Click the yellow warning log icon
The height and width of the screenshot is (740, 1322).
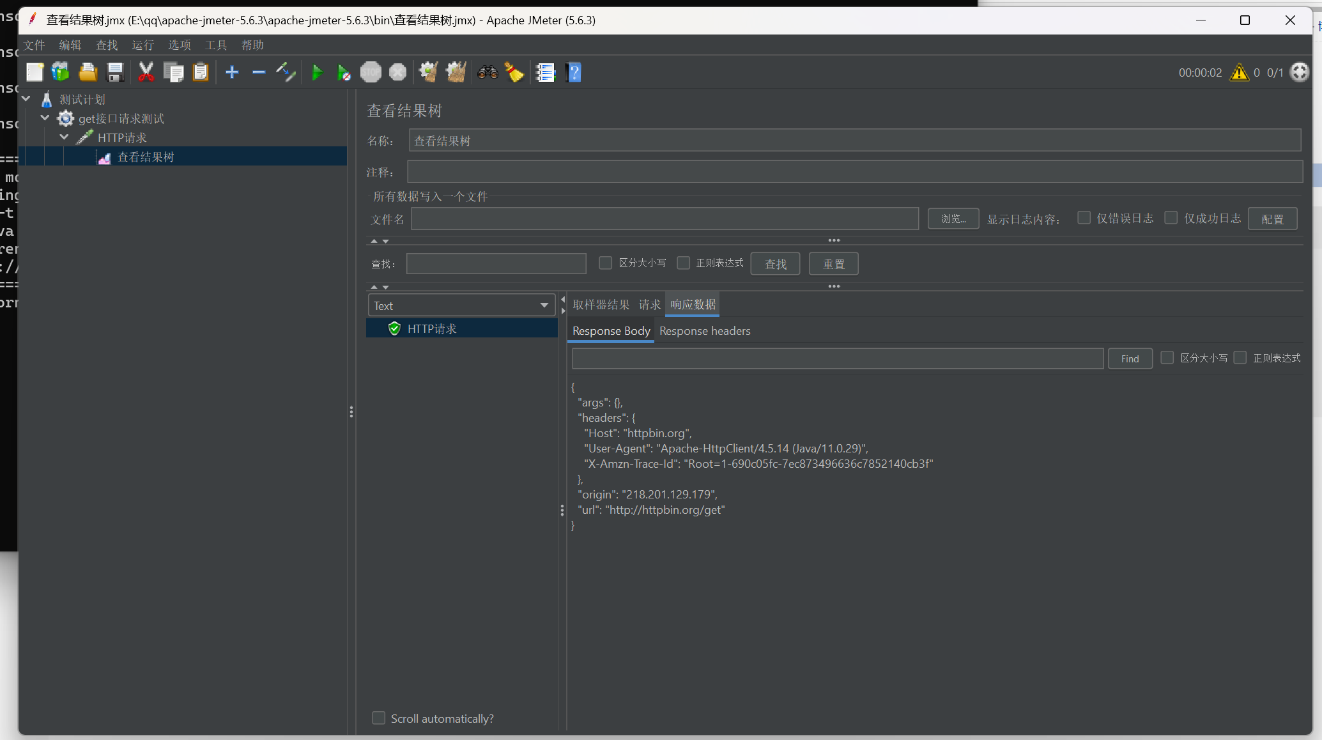pyautogui.click(x=1240, y=73)
